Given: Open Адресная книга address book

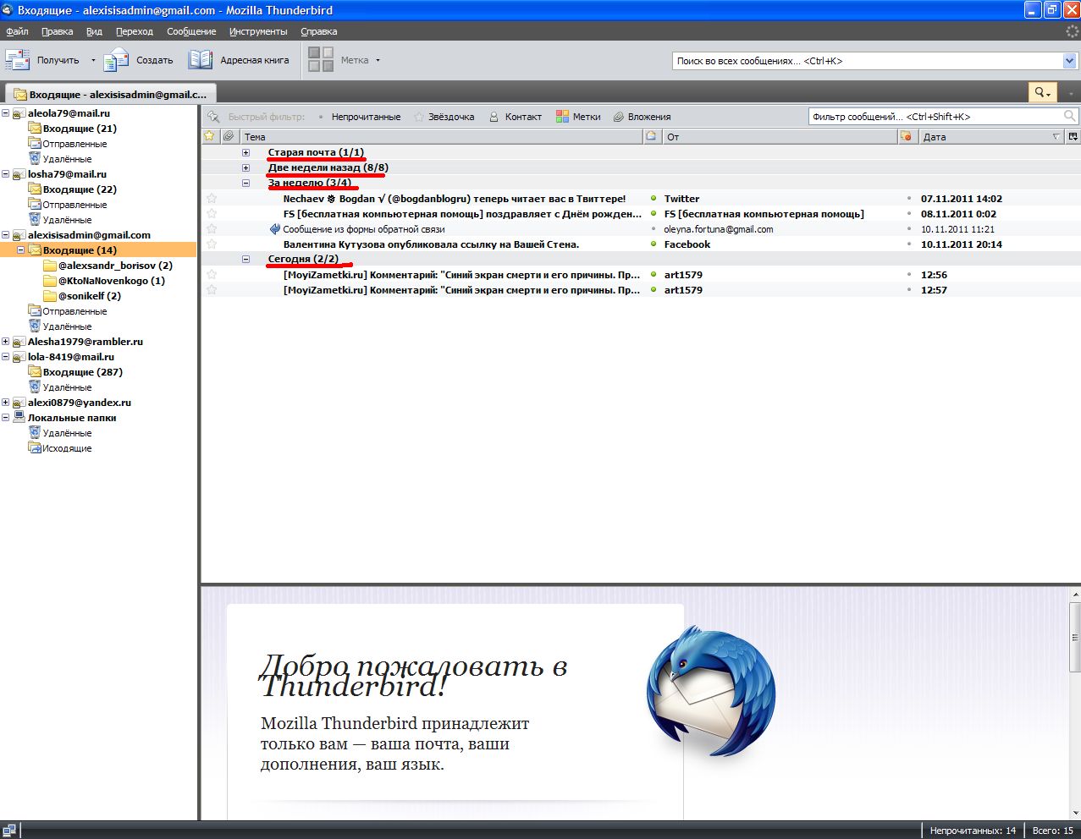Looking at the screenshot, I should pos(239,60).
